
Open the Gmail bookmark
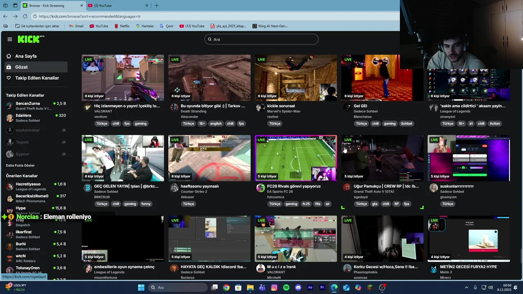coord(76,26)
